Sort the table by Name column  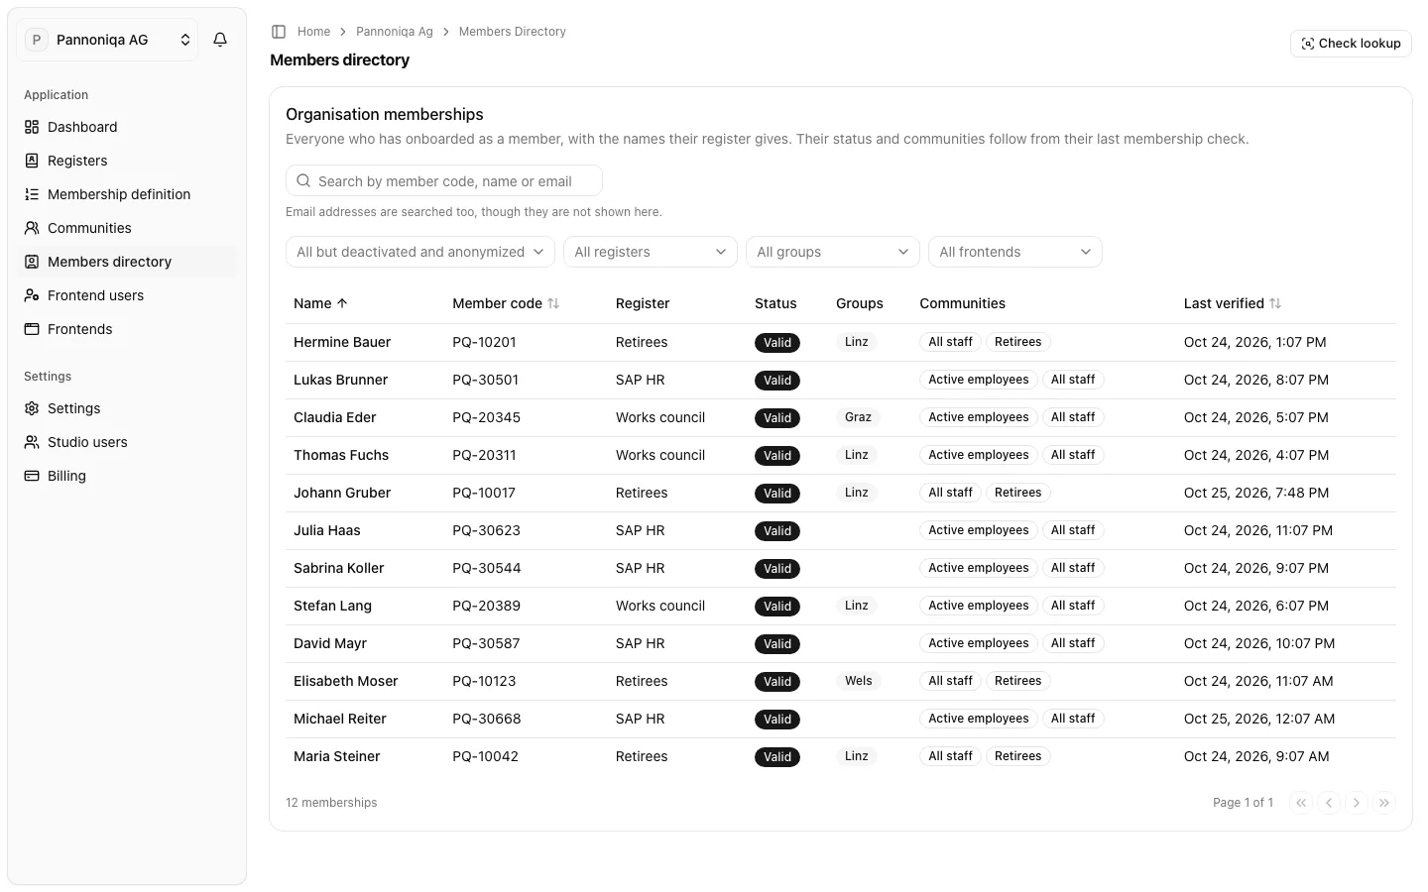320,303
